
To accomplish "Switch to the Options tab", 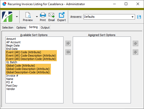I will pyautogui.click(x=21, y=28).
